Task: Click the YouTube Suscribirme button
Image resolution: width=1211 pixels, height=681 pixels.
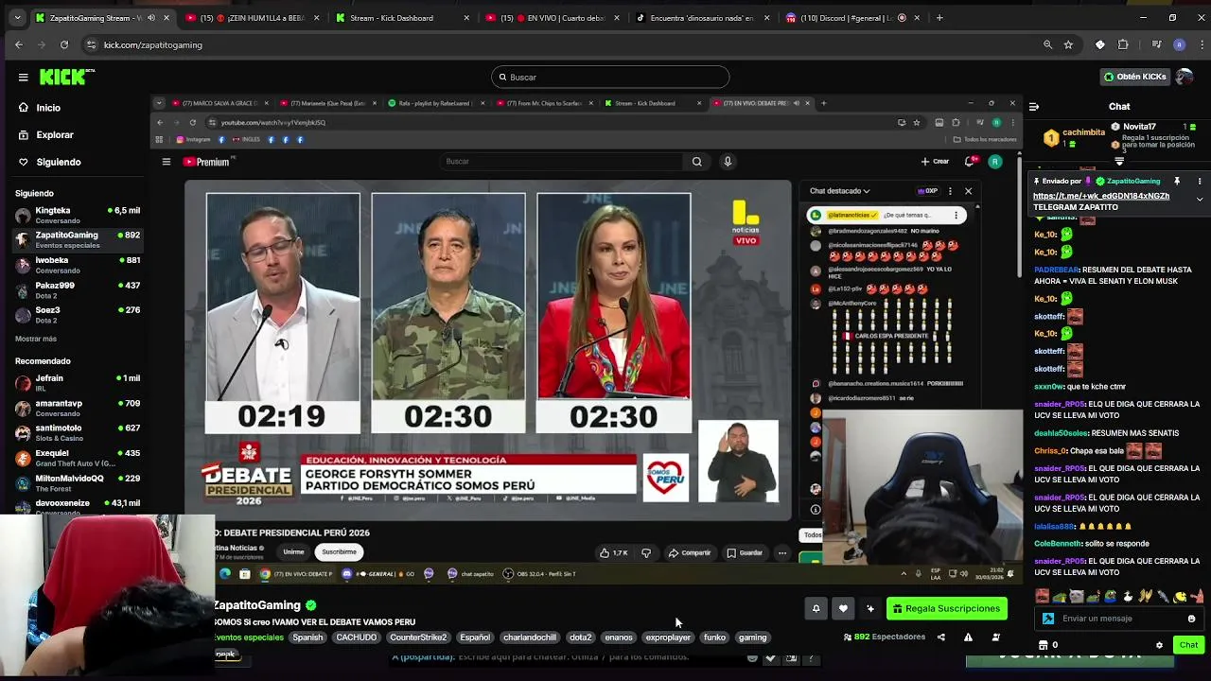Action: 339,552
